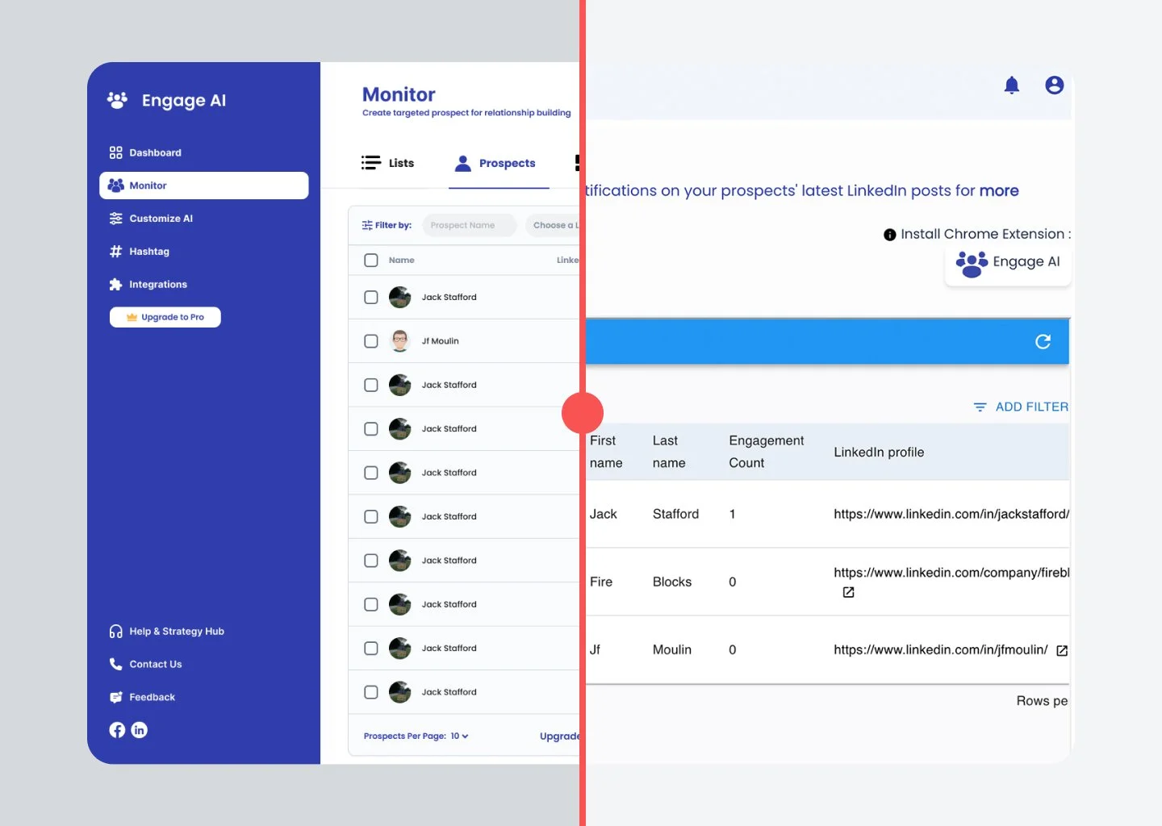
Task: Sort by Last name column header
Action: tap(669, 452)
